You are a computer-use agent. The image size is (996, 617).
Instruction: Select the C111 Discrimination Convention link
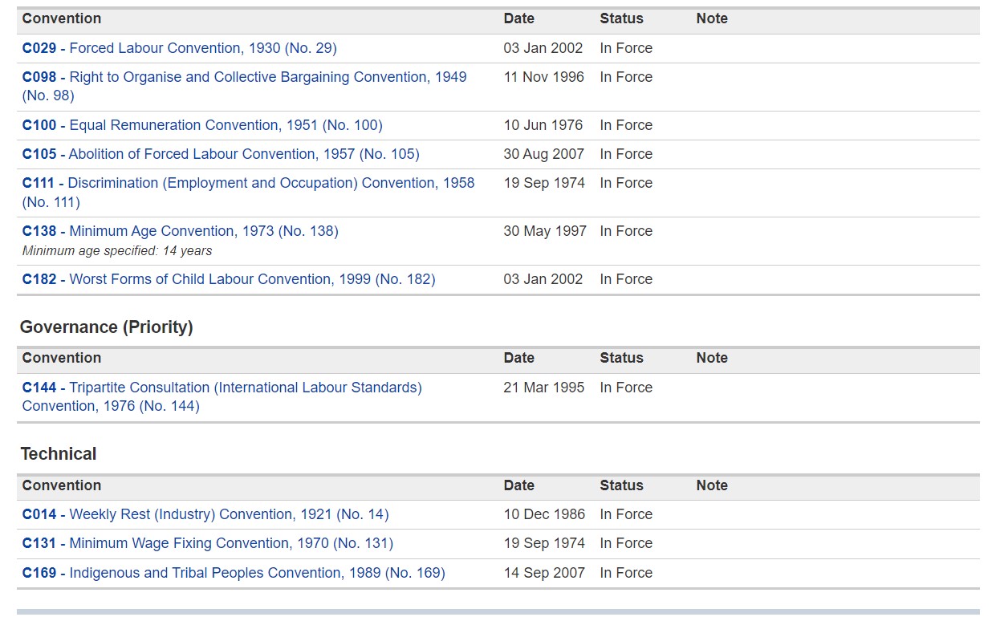coord(248,184)
